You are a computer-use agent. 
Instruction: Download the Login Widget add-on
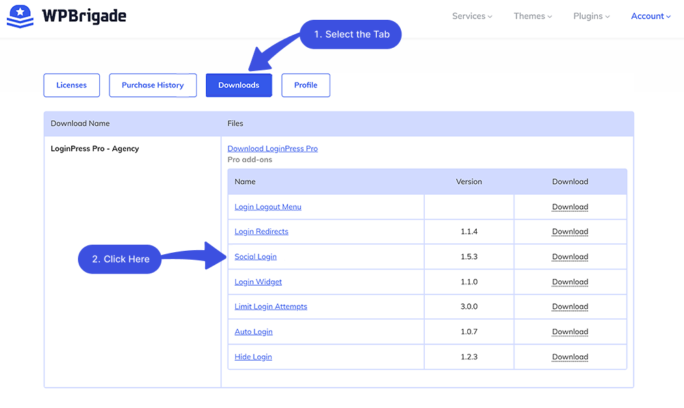coord(570,282)
